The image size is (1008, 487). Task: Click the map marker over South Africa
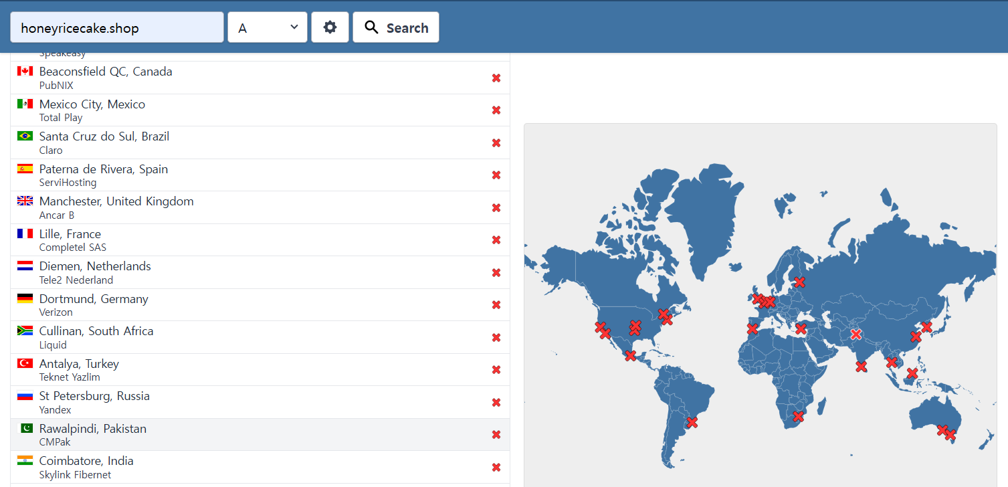798,417
